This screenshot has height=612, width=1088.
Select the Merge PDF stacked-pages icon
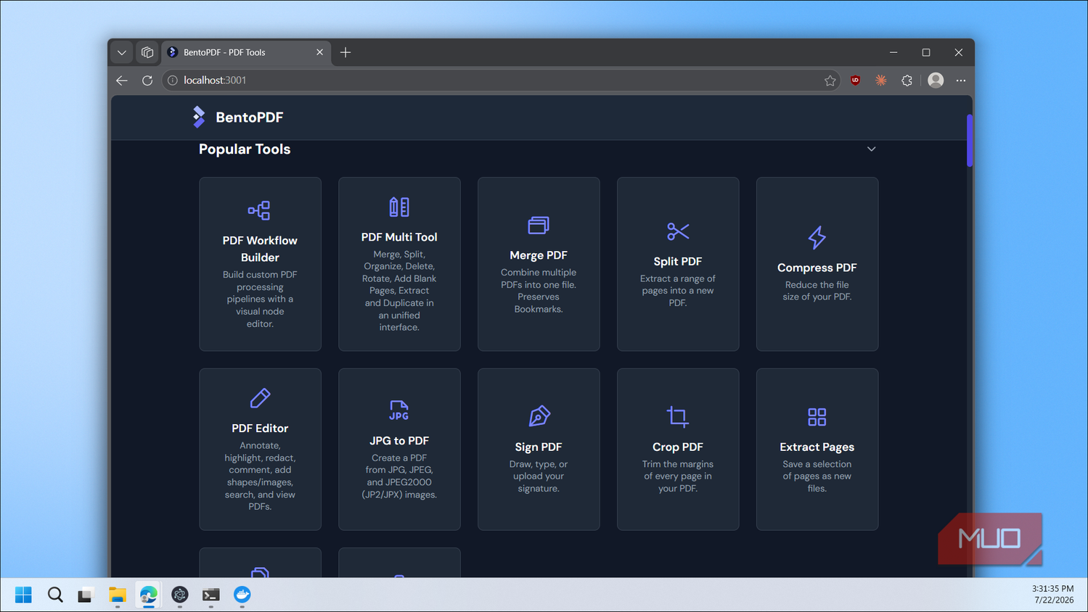coord(539,226)
